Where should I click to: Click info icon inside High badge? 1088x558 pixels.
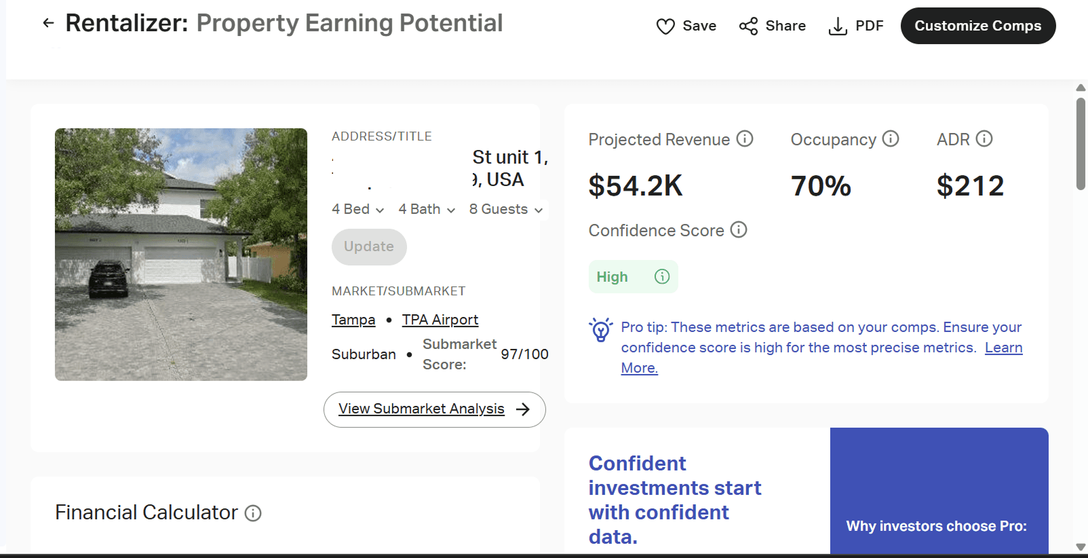[x=662, y=276]
